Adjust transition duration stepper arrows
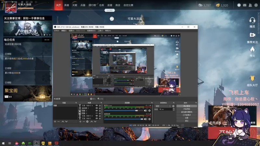260x146 pixels. tap(174, 109)
